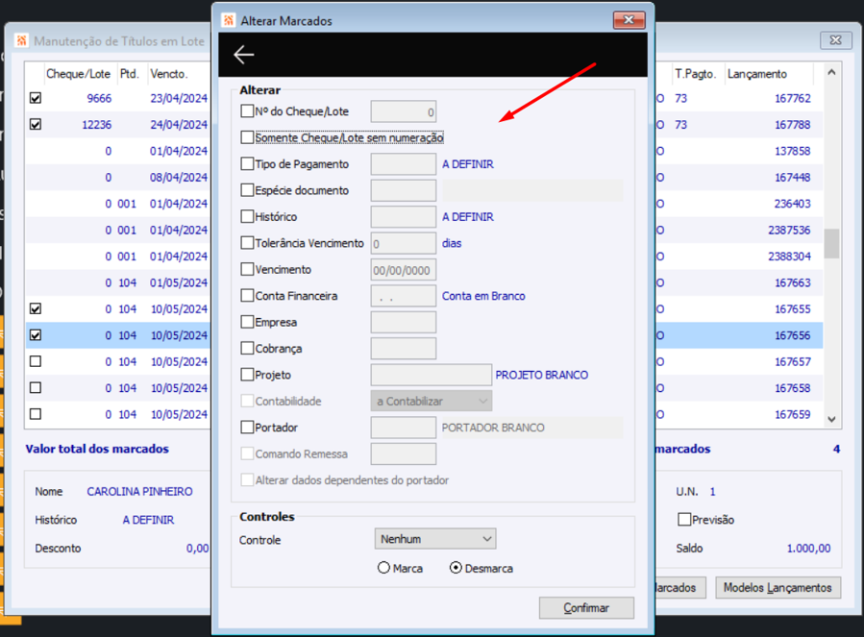Click the Conta Financeira input field
Viewport: 864px width, 637px height.
tap(404, 296)
